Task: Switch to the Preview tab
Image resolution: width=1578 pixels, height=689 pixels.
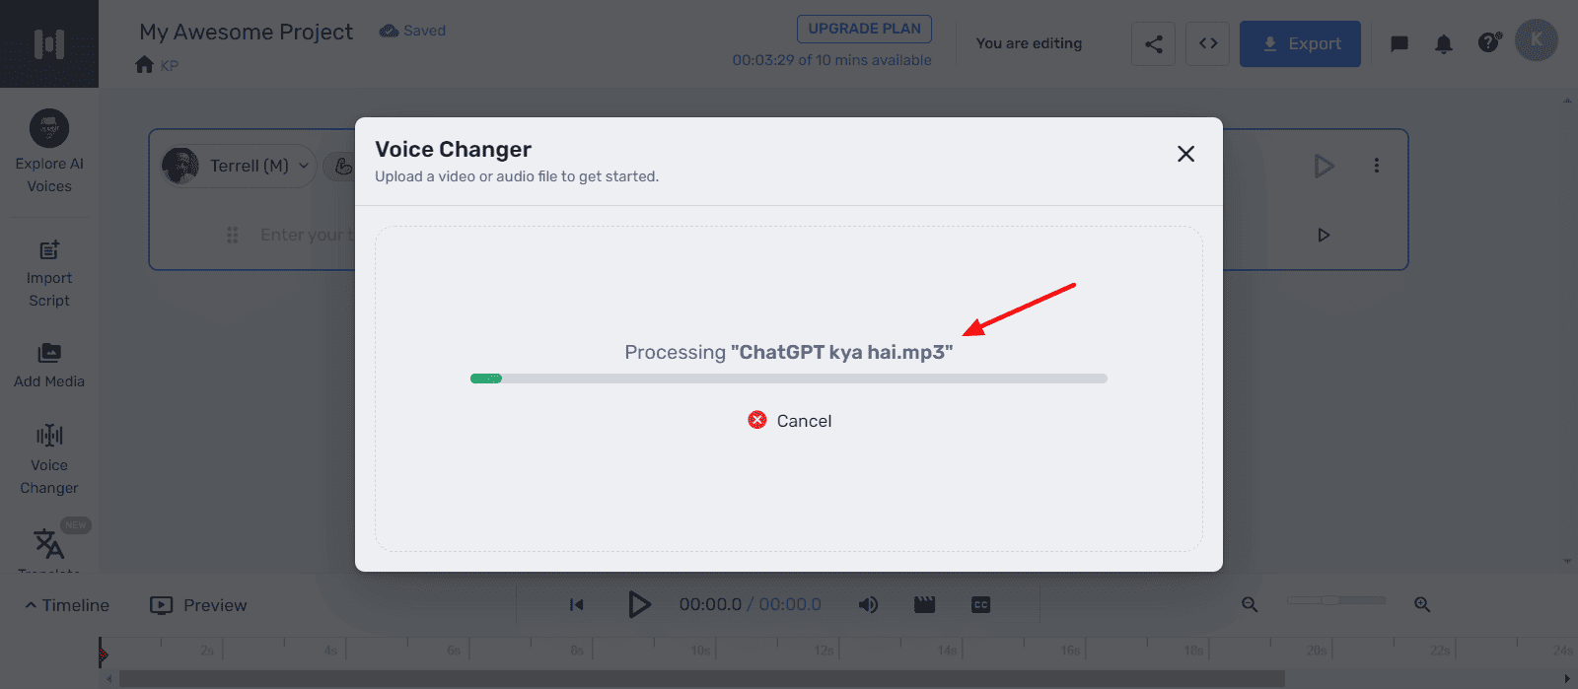Action: (x=199, y=605)
